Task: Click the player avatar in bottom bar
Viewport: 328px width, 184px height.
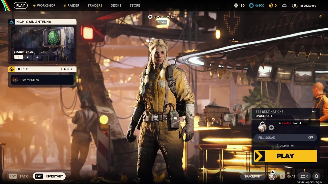Action: pos(272,176)
